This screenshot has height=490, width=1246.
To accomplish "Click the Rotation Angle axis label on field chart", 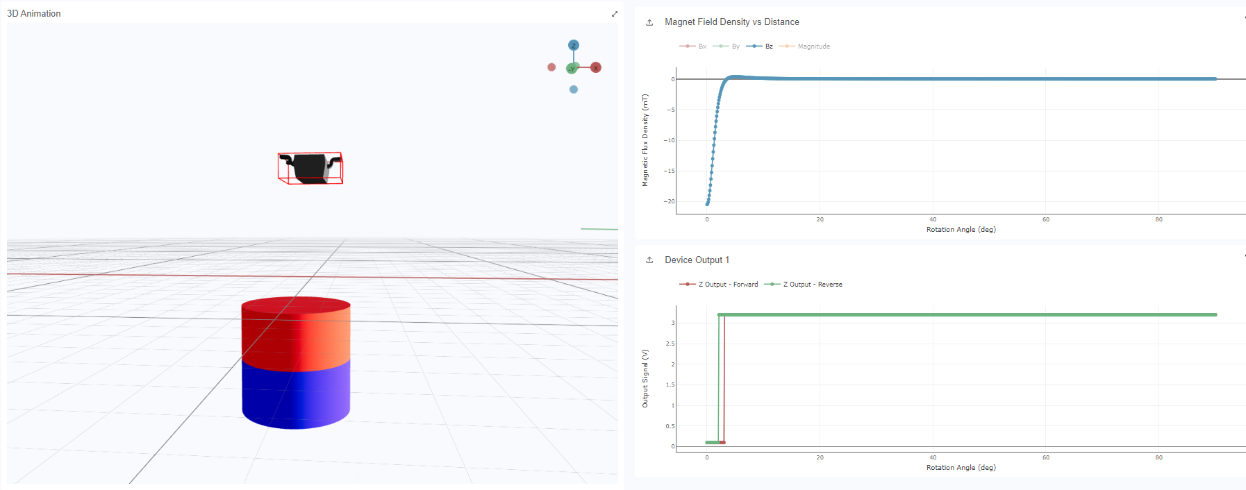I will click(961, 230).
